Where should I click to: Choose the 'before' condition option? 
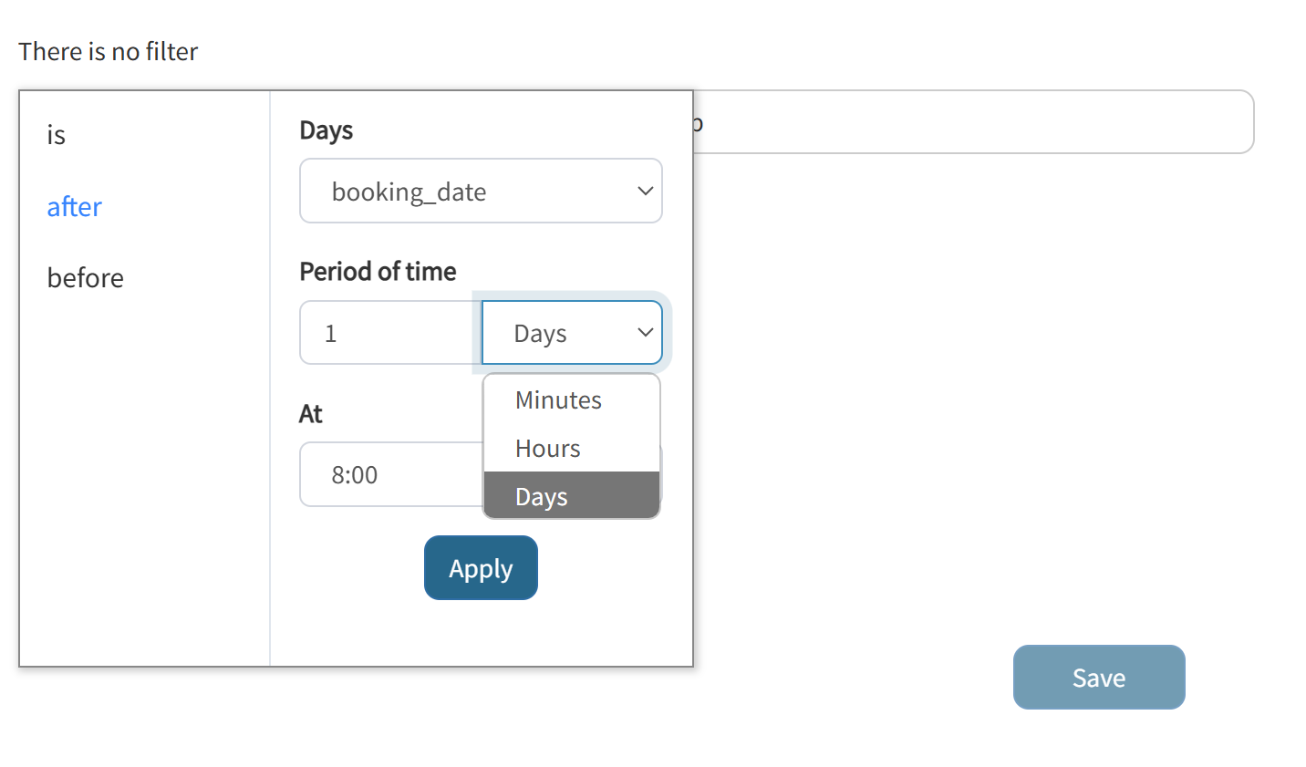pos(85,278)
